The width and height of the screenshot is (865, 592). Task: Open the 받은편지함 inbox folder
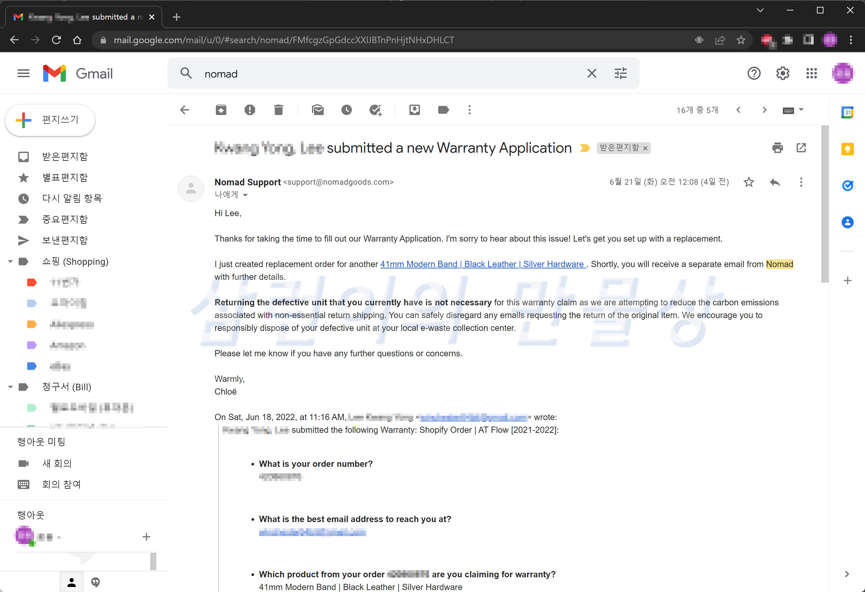coord(65,156)
